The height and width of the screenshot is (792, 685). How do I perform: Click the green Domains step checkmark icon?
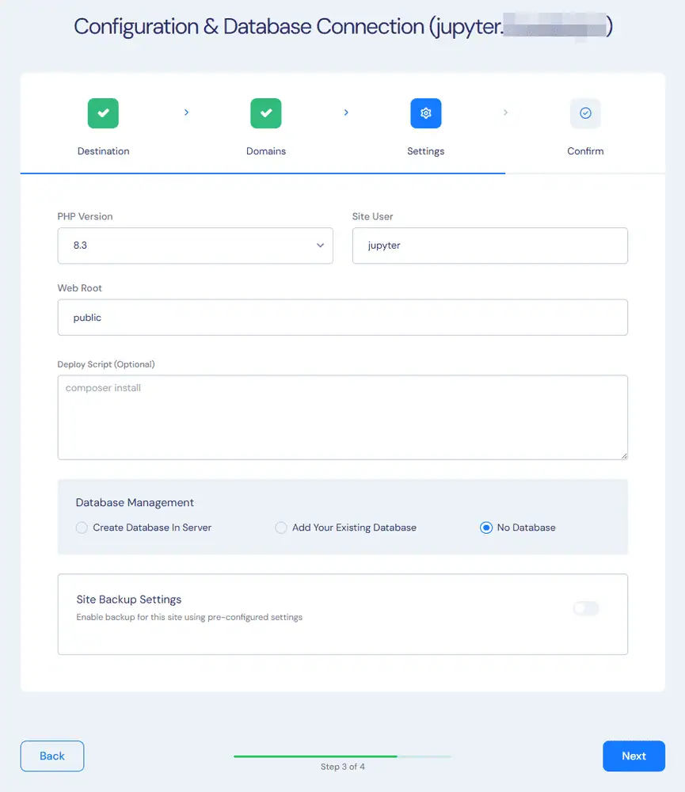(266, 113)
